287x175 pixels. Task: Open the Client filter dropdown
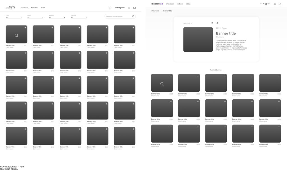click(x=35, y=17)
